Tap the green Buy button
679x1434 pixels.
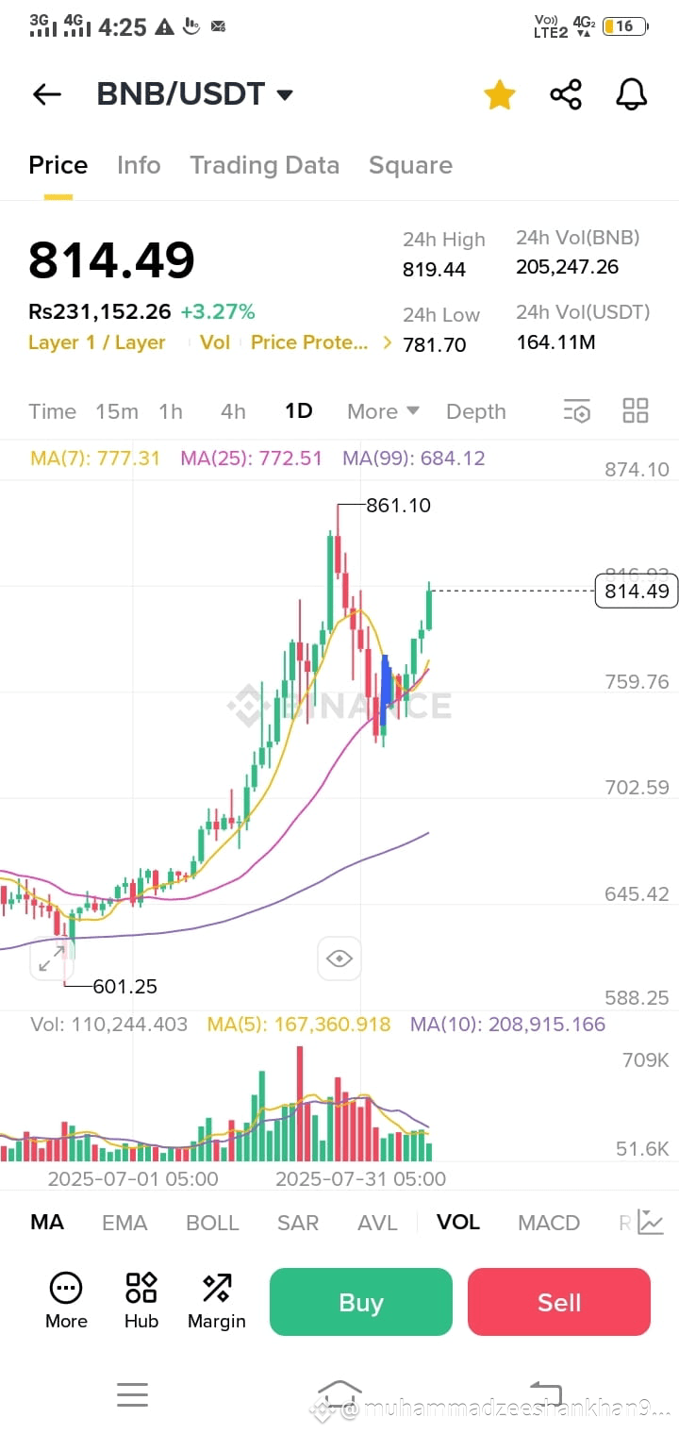361,1302
